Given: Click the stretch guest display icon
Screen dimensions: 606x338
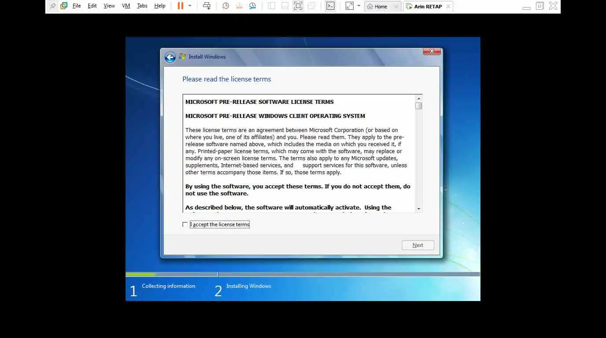Looking at the screenshot, I should coord(349,6).
